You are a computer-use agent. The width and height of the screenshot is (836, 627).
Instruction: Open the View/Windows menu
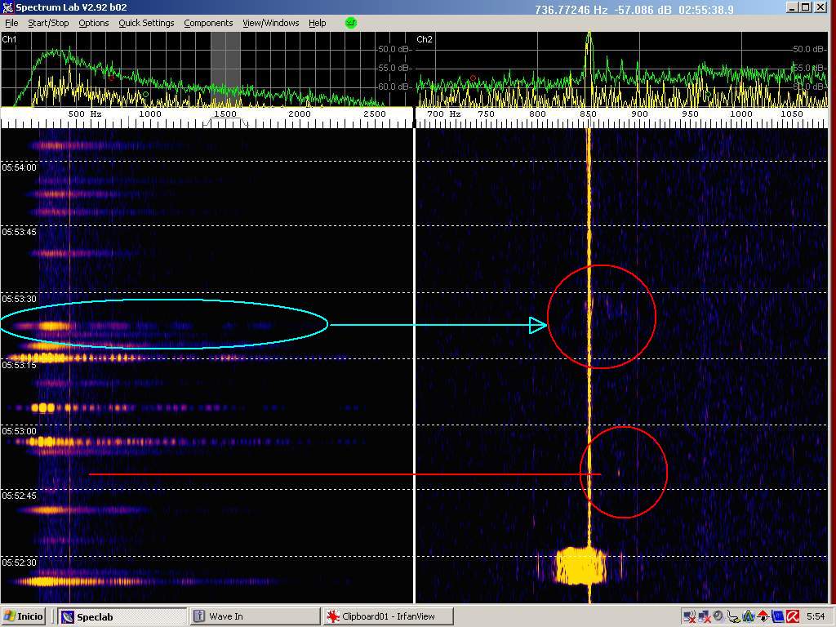tap(270, 23)
